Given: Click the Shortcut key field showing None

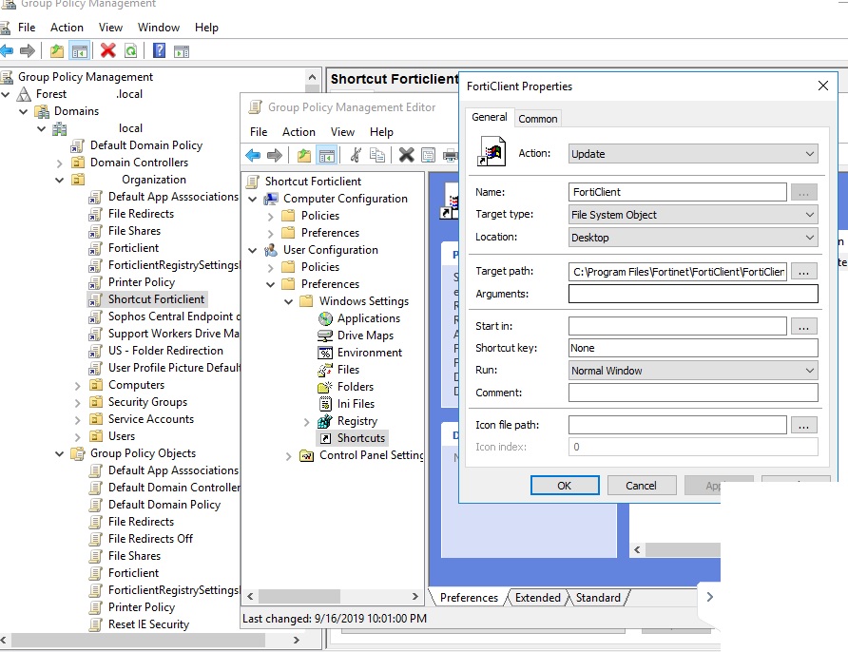Looking at the screenshot, I should point(693,348).
